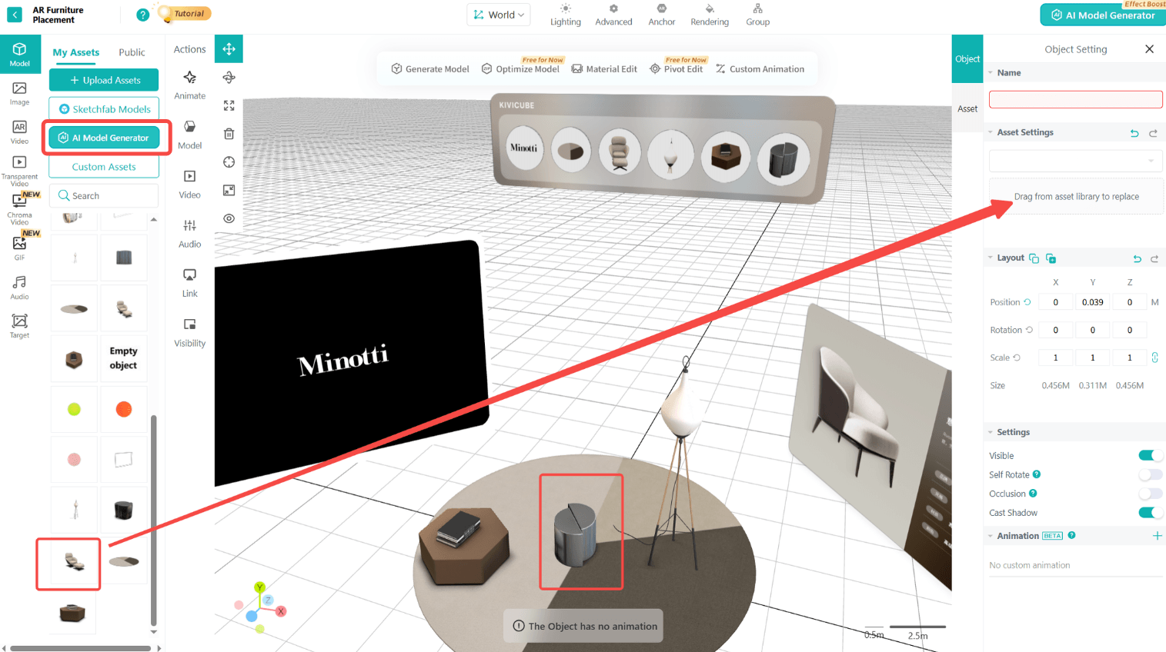
Task: Open the Audio action
Action: [x=189, y=233]
